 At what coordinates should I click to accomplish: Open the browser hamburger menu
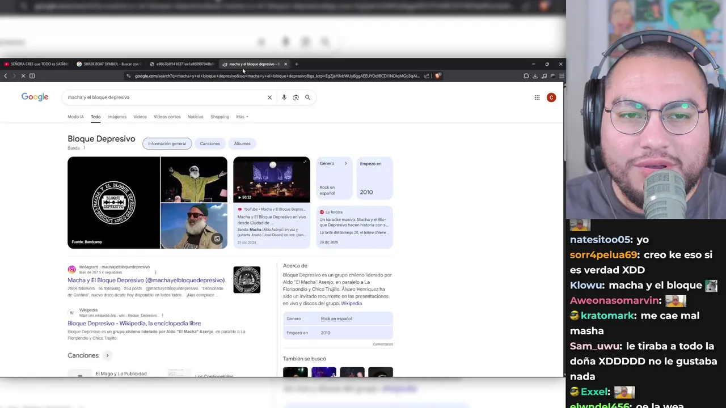tap(562, 76)
